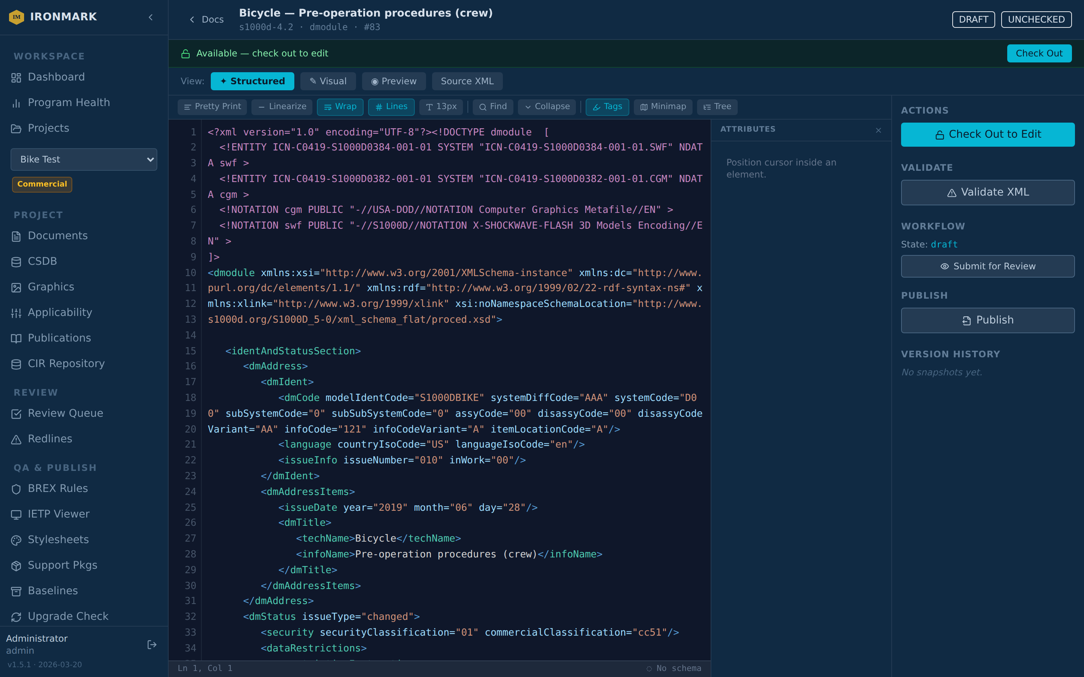1084x677 pixels.
Task: Click the Ln 1, Col 1 status
Action: pos(205,668)
